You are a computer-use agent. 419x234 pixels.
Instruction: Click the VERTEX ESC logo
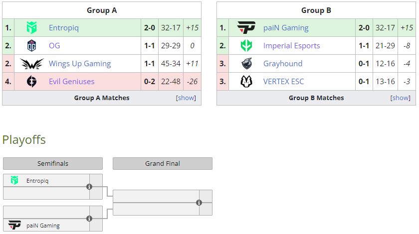[x=246, y=82]
